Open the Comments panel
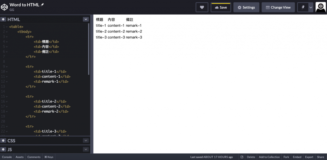This screenshot has width=327, height=160. point(34,157)
